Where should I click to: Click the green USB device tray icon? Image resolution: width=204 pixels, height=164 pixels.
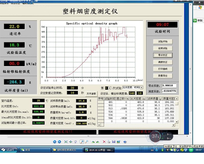point(162,150)
